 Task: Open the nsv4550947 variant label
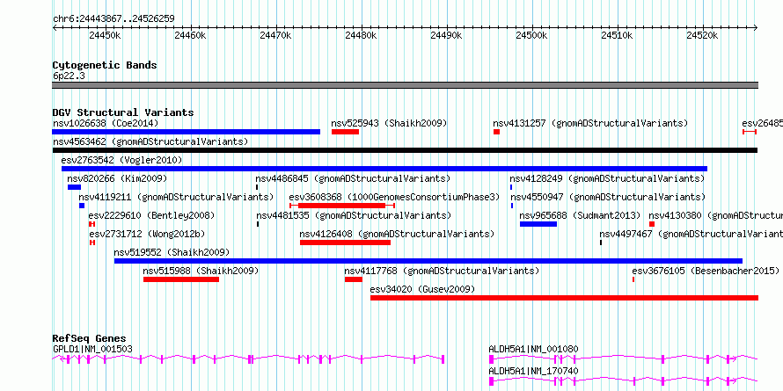[608, 197]
